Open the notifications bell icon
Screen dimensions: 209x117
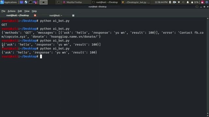point(188,2)
